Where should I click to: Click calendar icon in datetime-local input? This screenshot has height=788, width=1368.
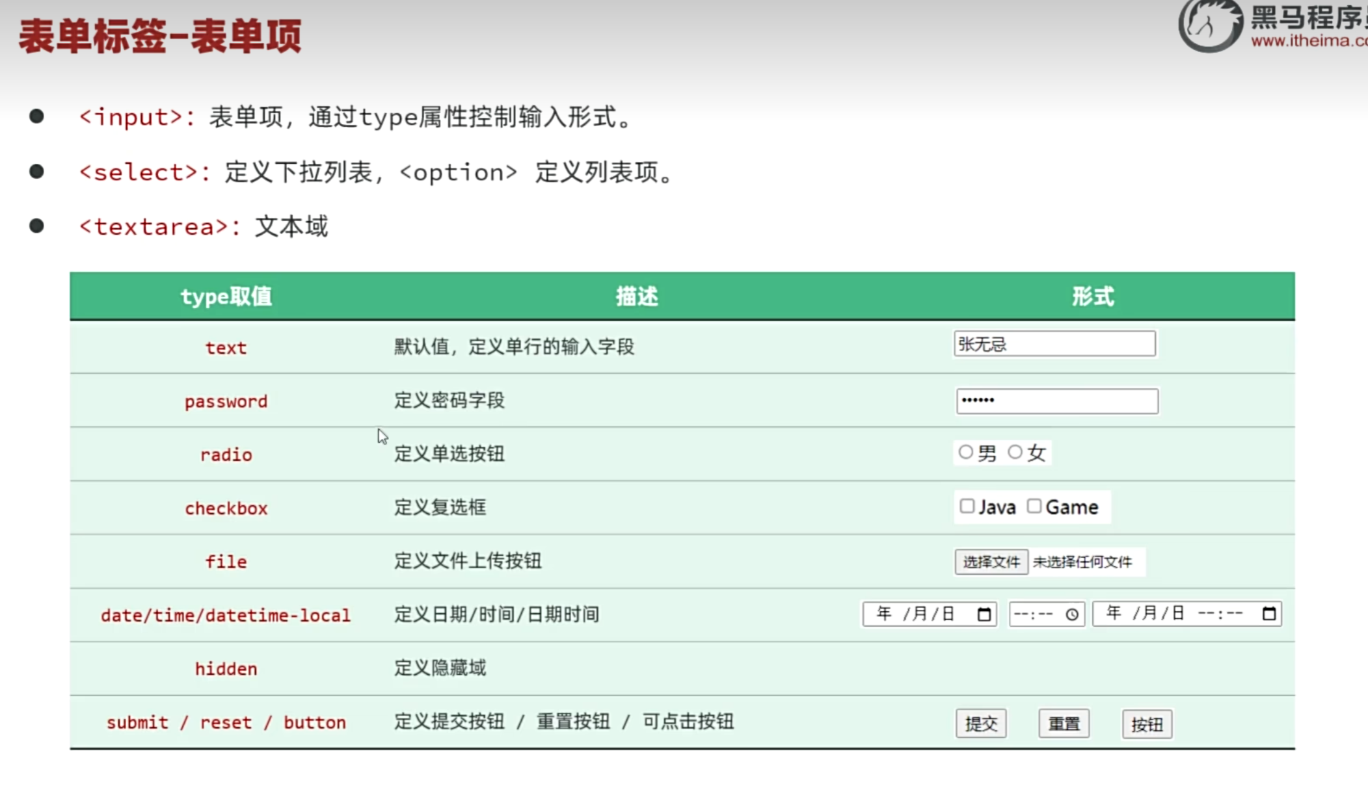pyautogui.click(x=1268, y=614)
